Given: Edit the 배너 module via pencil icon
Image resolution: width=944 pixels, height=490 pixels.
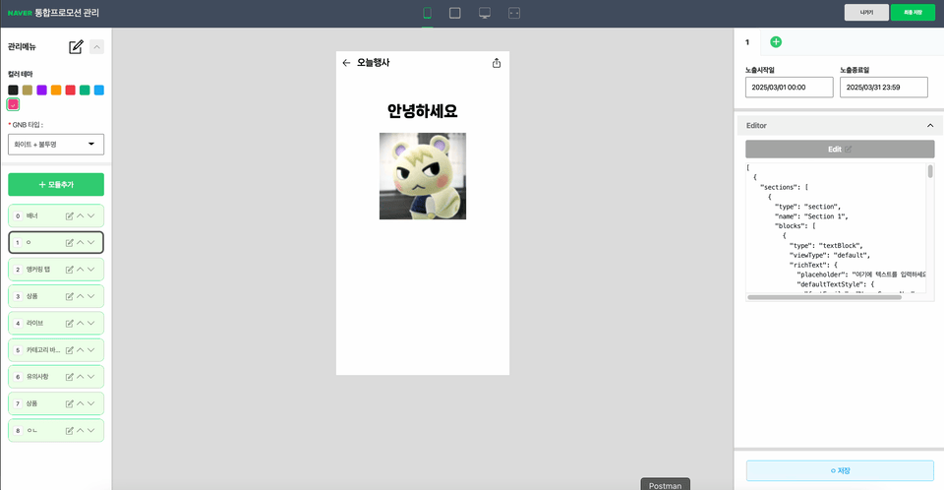Looking at the screenshot, I should [x=69, y=215].
